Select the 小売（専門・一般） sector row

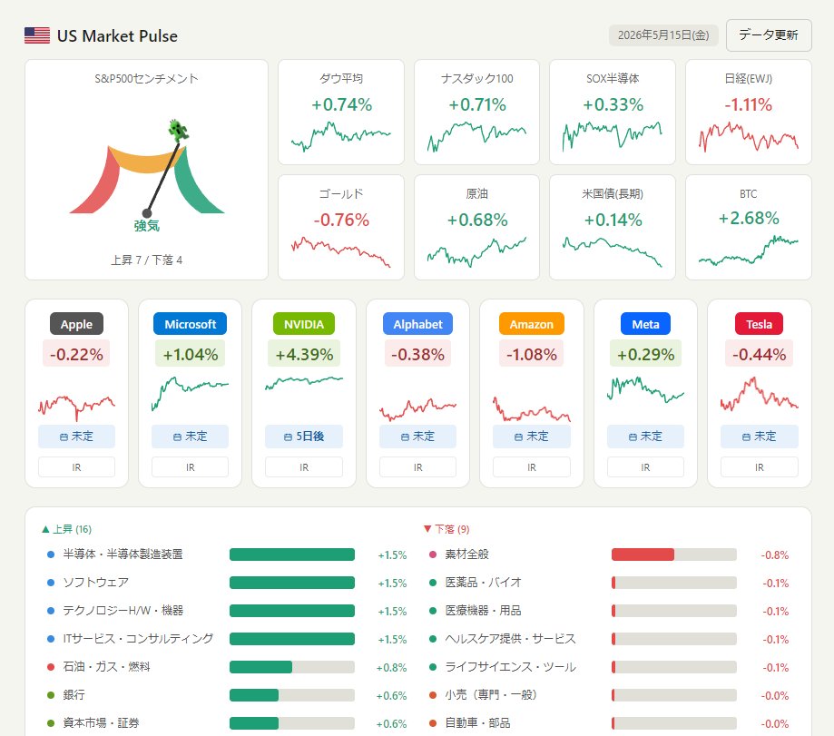point(609,695)
